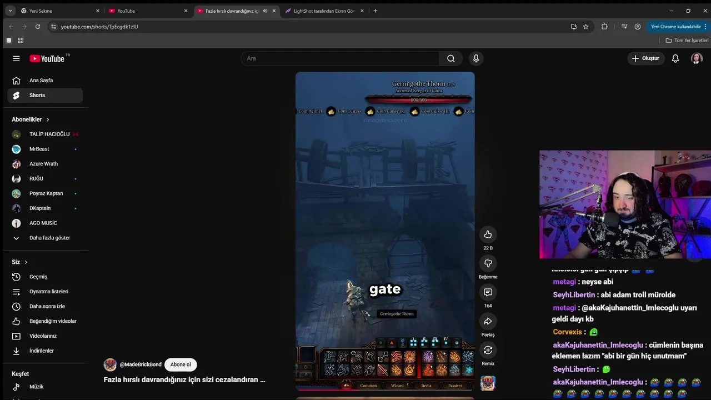
Task: Open the Chrome profile icon
Action: click(x=638, y=26)
